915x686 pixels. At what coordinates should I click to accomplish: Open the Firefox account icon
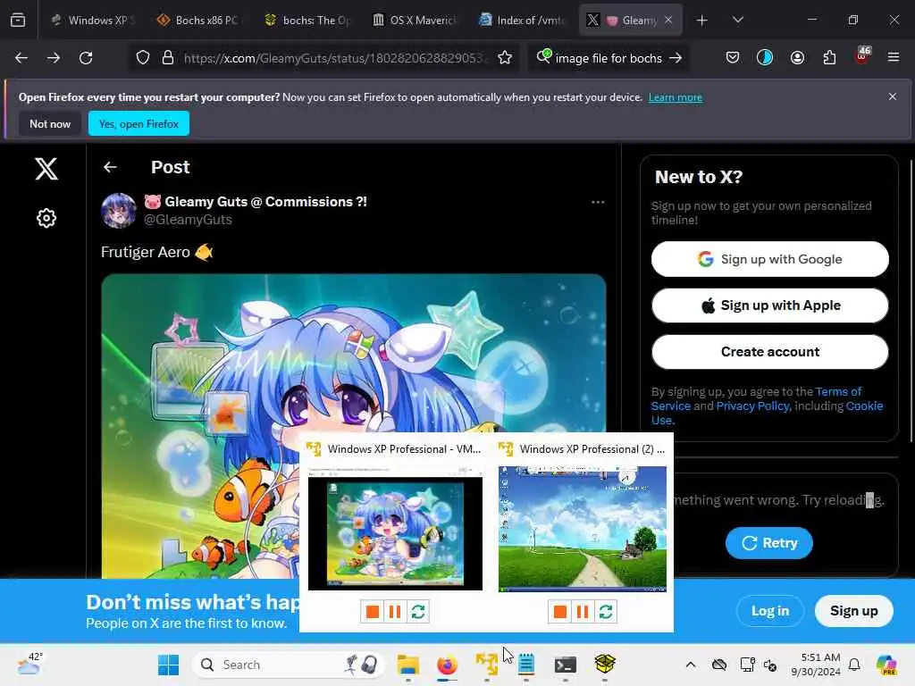pyautogui.click(x=797, y=57)
